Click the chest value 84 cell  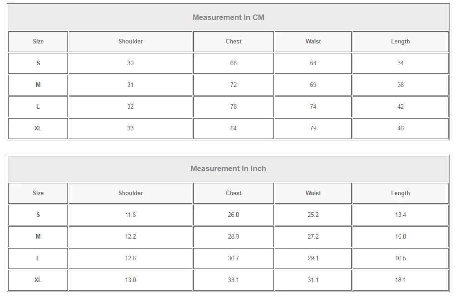[x=233, y=128]
